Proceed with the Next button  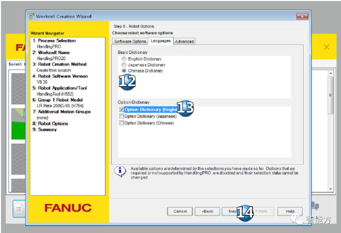point(233,211)
